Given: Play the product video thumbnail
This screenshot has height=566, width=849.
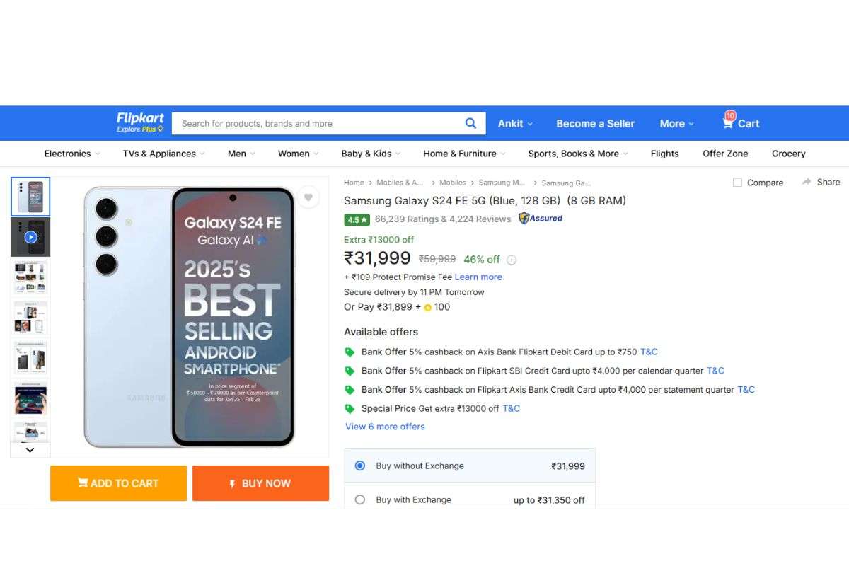Looking at the screenshot, I should 30,236.
